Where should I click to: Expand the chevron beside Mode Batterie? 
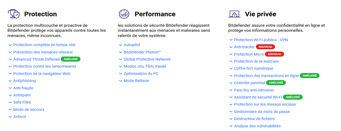point(121,81)
